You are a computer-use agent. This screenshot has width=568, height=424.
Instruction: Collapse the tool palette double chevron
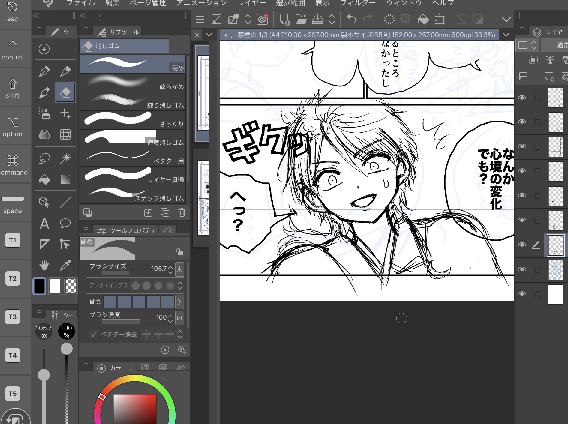(x=36, y=16)
